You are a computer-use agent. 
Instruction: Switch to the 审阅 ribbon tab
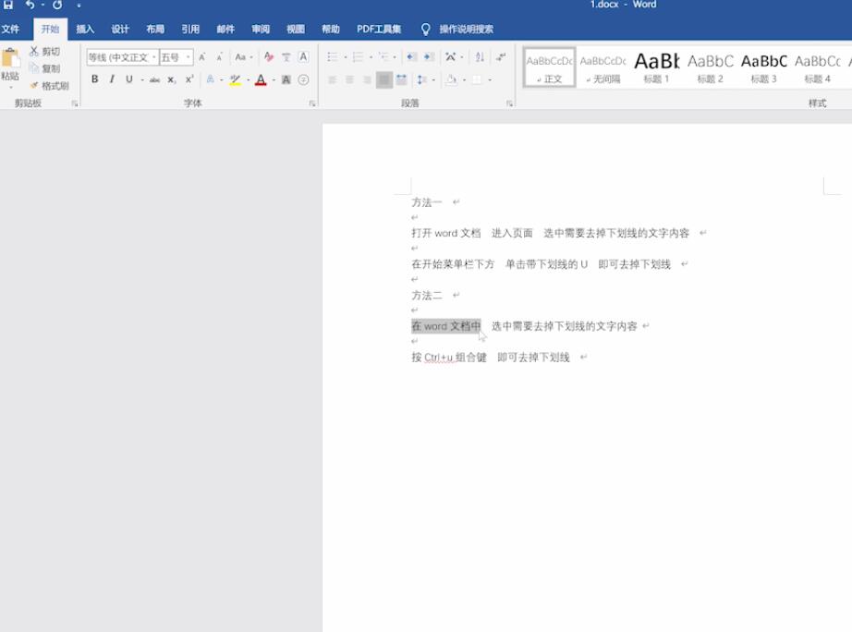click(x=261, y=29)
